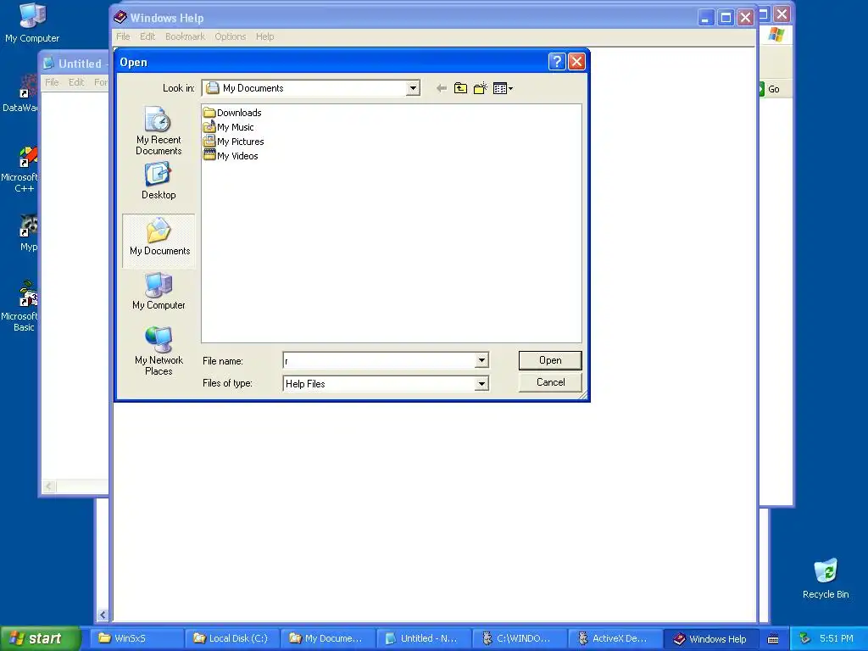Click the Open button
The image size is (868, 651).
click(549, 360)
